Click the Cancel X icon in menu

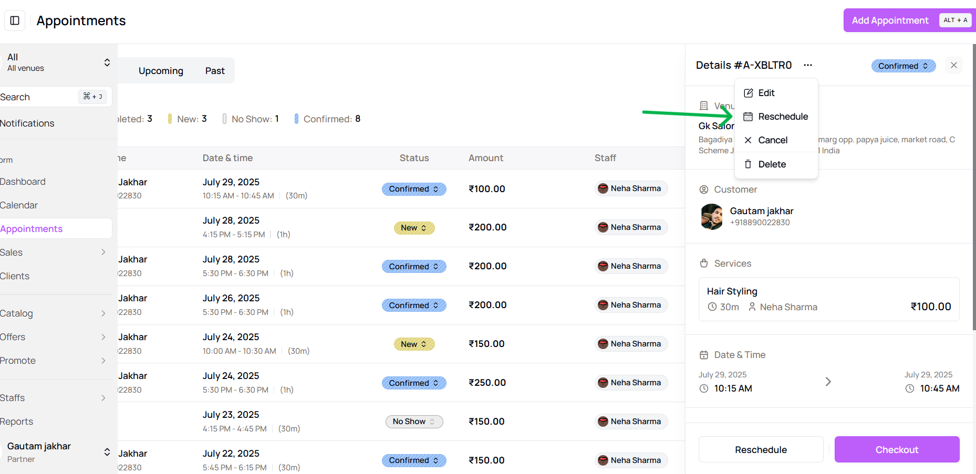click(x=748, y=140)
